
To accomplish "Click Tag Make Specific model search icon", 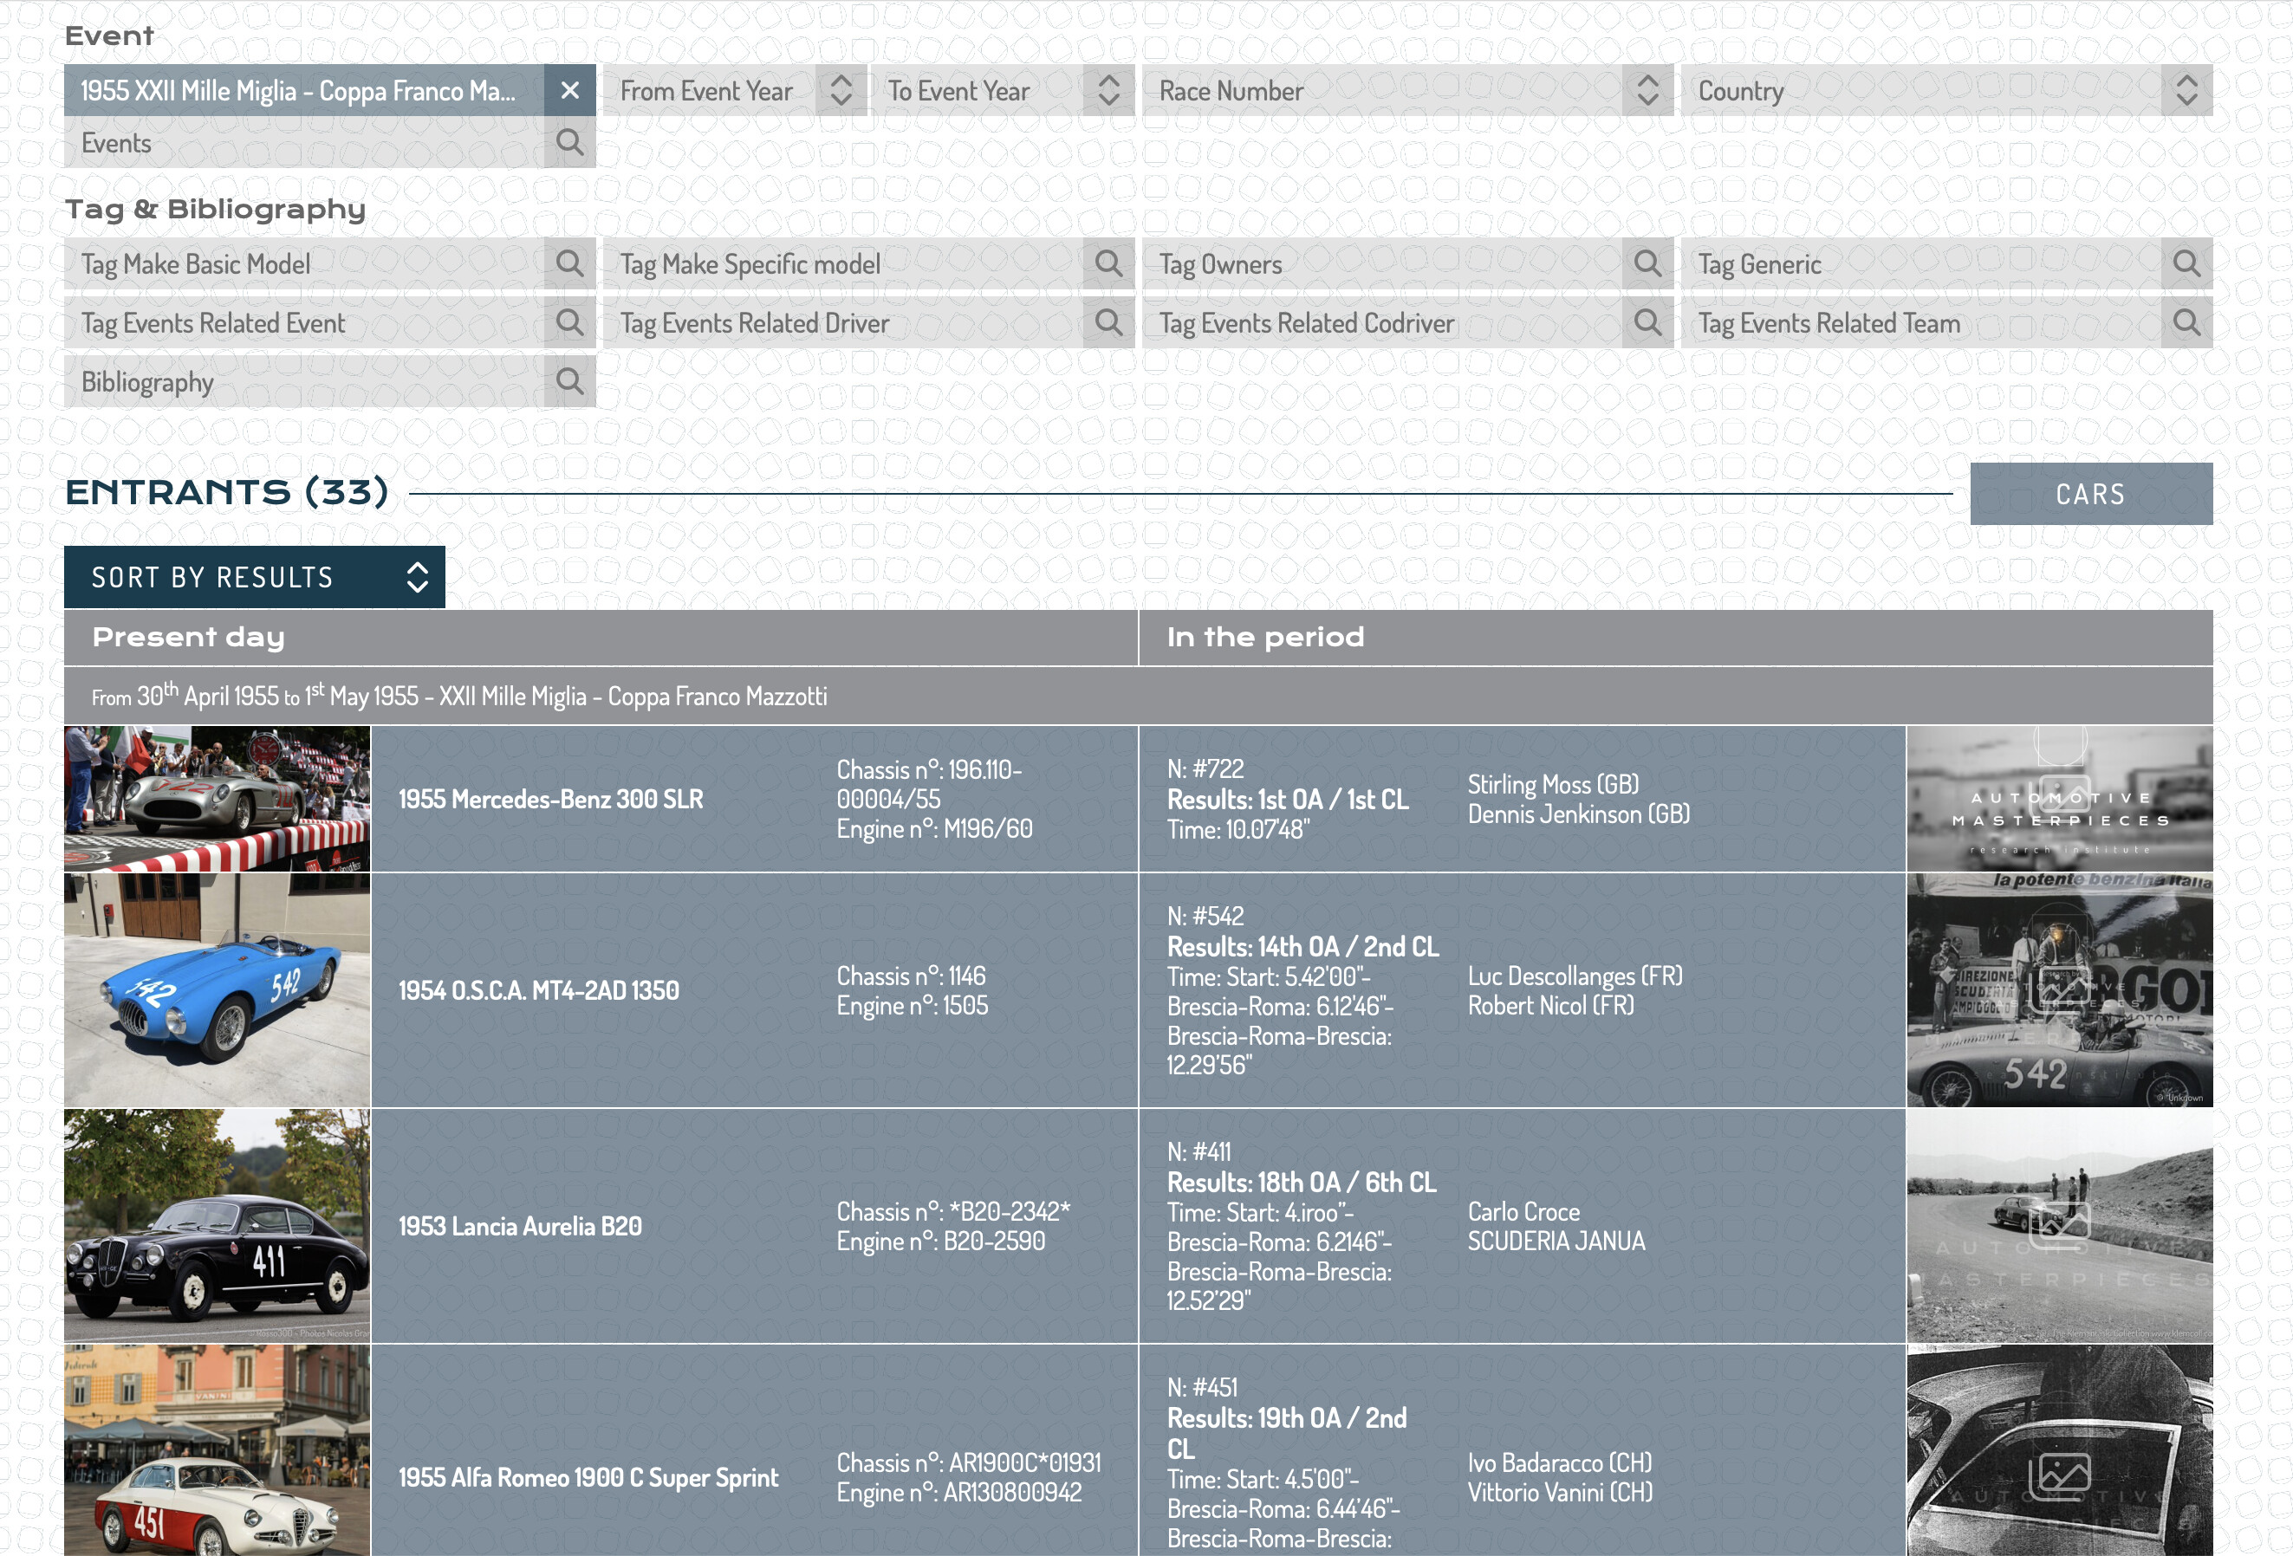I will click(1108, 263).
